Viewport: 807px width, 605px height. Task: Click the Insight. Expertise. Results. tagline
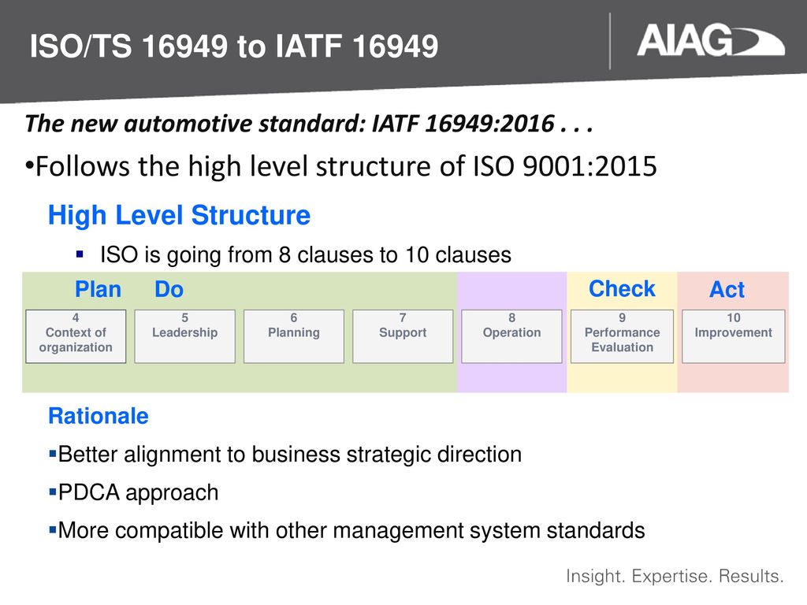click(675, 576)
